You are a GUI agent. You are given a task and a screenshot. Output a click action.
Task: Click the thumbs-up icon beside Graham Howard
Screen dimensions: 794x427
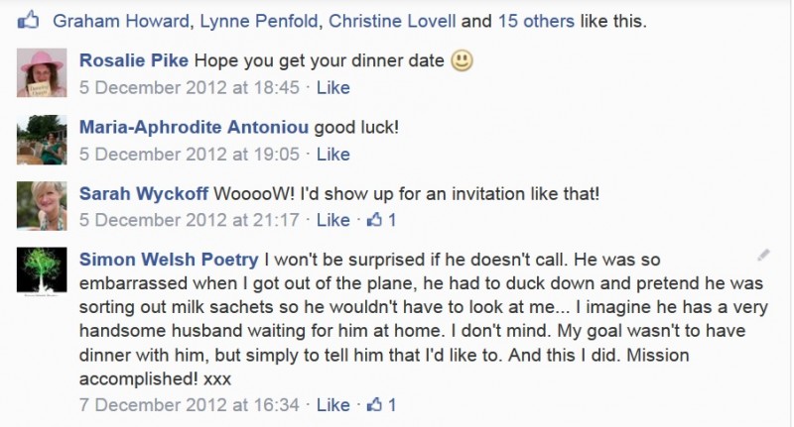(x=28, y=21)
